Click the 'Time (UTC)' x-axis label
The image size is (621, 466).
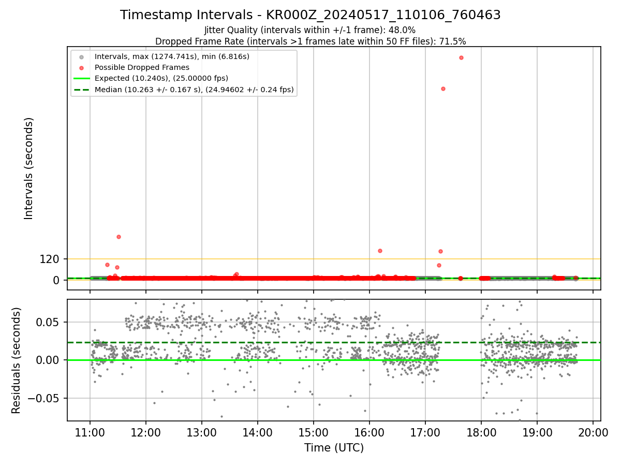click(x=334, y=447)
